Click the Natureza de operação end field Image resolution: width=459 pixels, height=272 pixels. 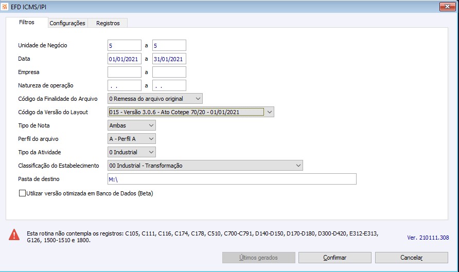(x=169, y=85)
